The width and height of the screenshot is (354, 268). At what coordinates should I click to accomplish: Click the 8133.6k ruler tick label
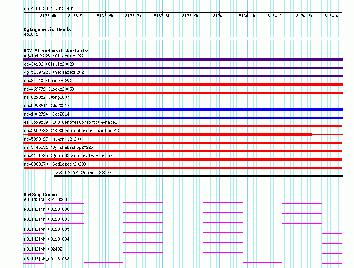pos(105,16)
